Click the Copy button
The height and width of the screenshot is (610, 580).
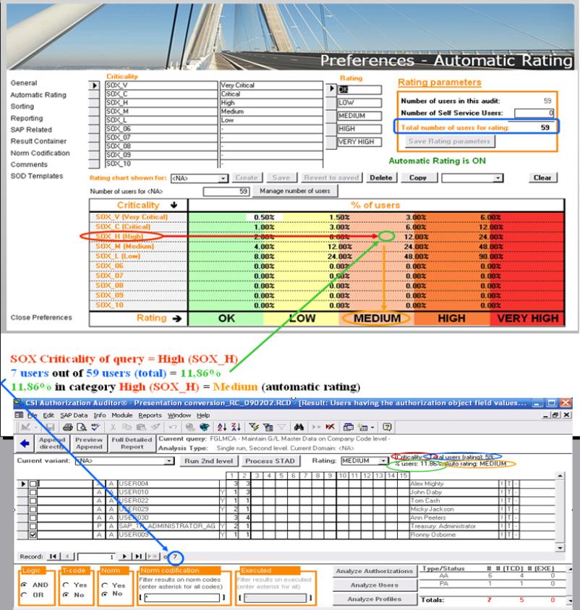(418, 178)
